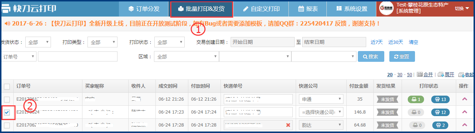Set page size to 20
This screenshot has height=133, width=475.
(390, 74)
